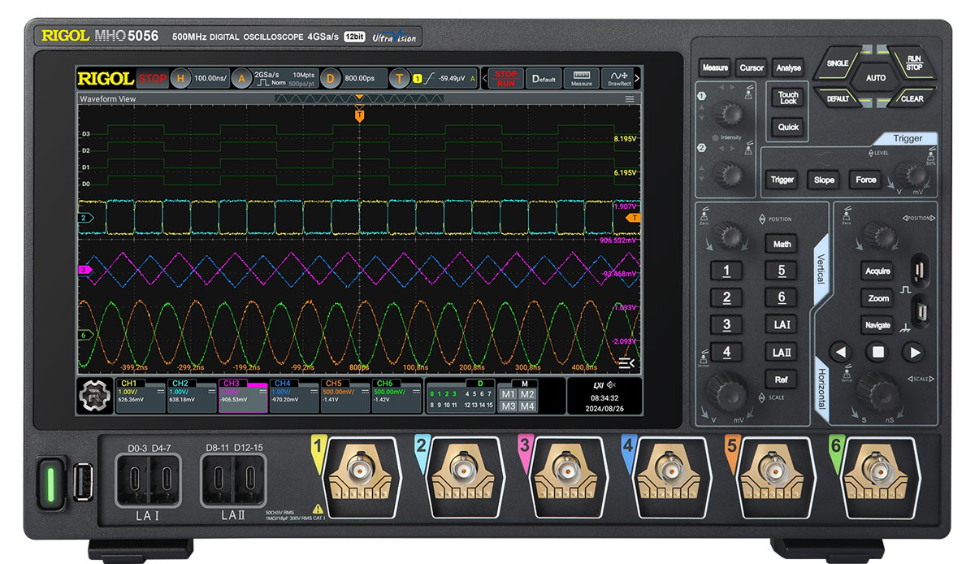Toggle the on-screen STOP RUN button
975x564 pixels.
(x=505, y=78)
